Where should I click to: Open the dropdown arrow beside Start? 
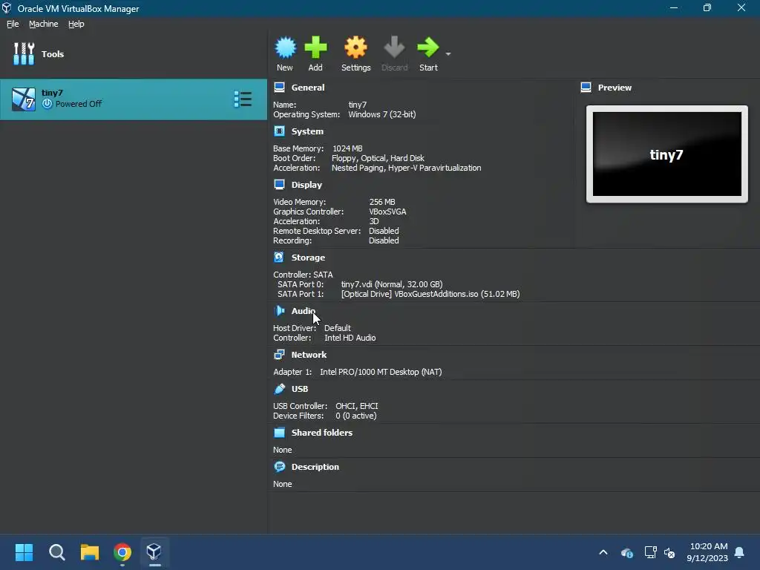tap(448, 53)
